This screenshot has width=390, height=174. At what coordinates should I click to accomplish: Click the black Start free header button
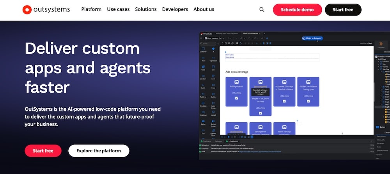(x=343, y=10)
